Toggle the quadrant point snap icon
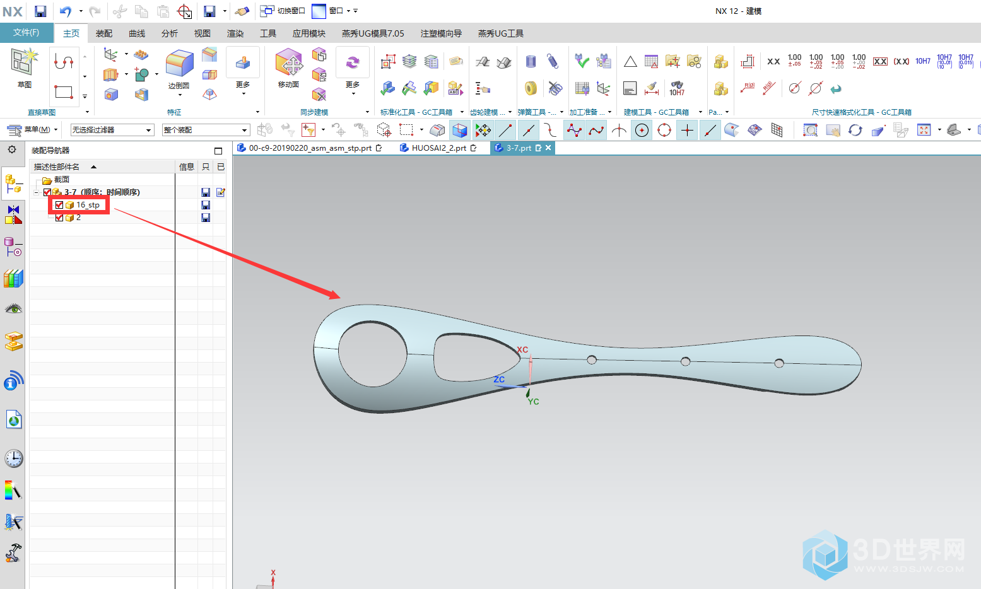This screenshot has height=589, width=981. [664, 130]
